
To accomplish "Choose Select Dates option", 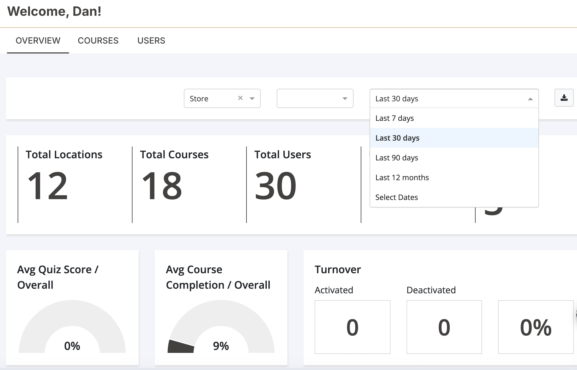I will [454, 197].
